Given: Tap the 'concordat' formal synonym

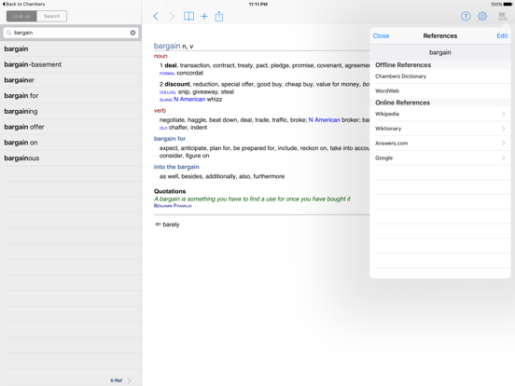Looking at the screenshot, I should (x=189, y=73).
